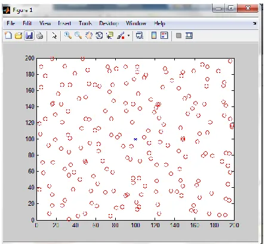The image size is (265, 244).
Task: Close the Figure 1 window
Action: [x=248, y=8]
